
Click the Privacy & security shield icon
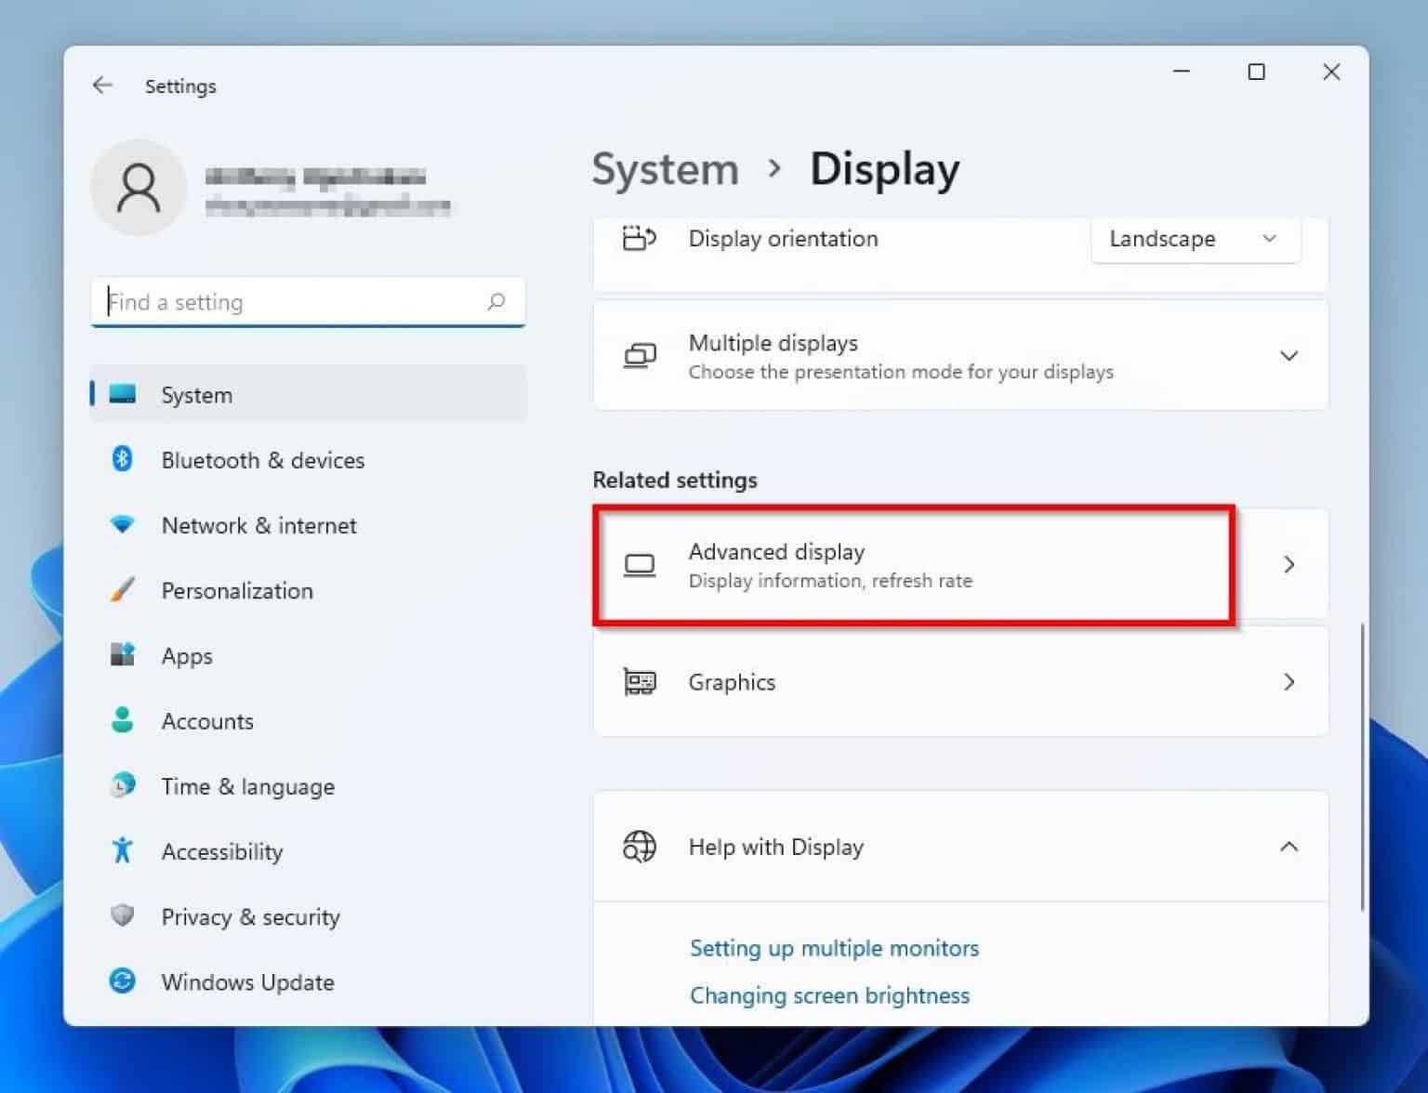pyautogui.click(x=123, y=915)
